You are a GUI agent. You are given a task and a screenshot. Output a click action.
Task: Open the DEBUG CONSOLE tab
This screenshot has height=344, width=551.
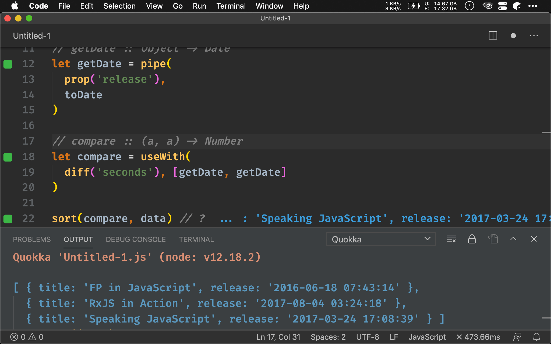136,239
